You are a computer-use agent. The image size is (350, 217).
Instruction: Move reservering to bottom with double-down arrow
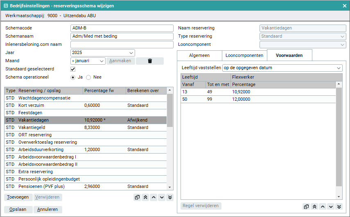click(x=170, y=197)
